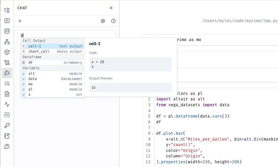Open chat settings gear icon
Image resolution: width=278 pixels, height=167 pixels.
(103, 21)
